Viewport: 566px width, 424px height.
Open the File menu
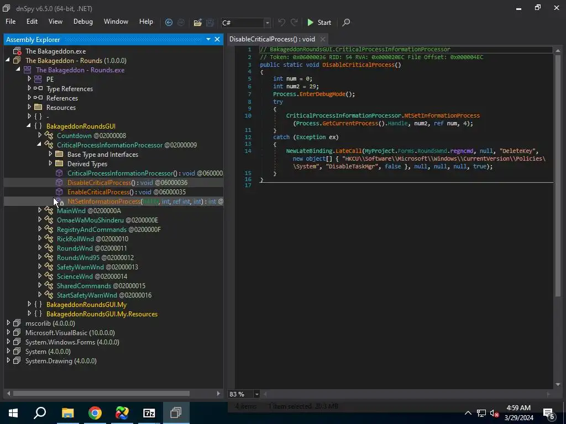11,22
